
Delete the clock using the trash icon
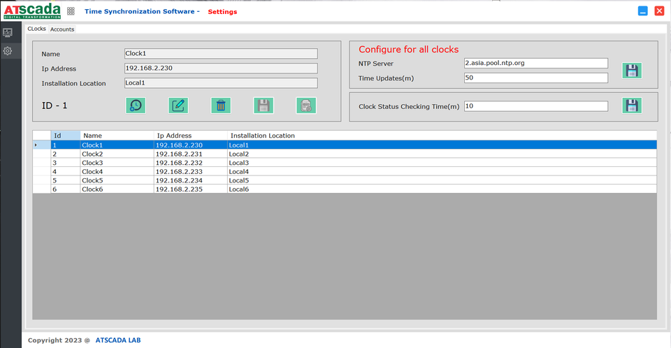pyautogui.click(x=221, y=106)
